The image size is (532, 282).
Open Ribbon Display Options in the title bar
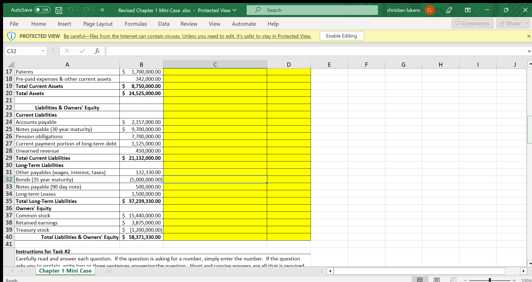click(468, 10)
